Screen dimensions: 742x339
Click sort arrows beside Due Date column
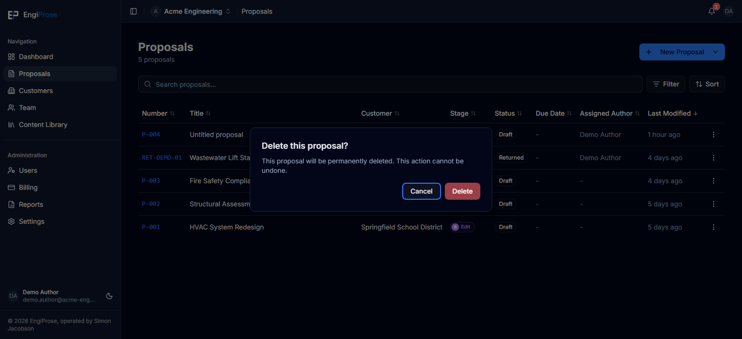(569, 113)
